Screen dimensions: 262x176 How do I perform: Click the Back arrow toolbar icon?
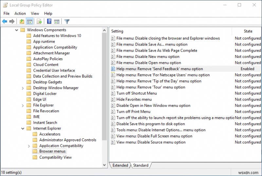[x=5, y=21]
